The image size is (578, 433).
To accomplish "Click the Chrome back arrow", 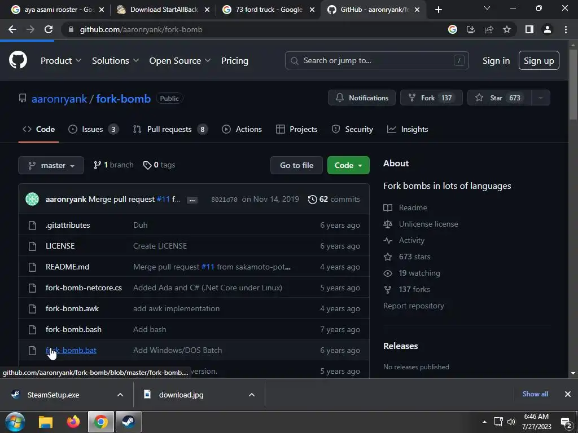I will pos(12,29).
